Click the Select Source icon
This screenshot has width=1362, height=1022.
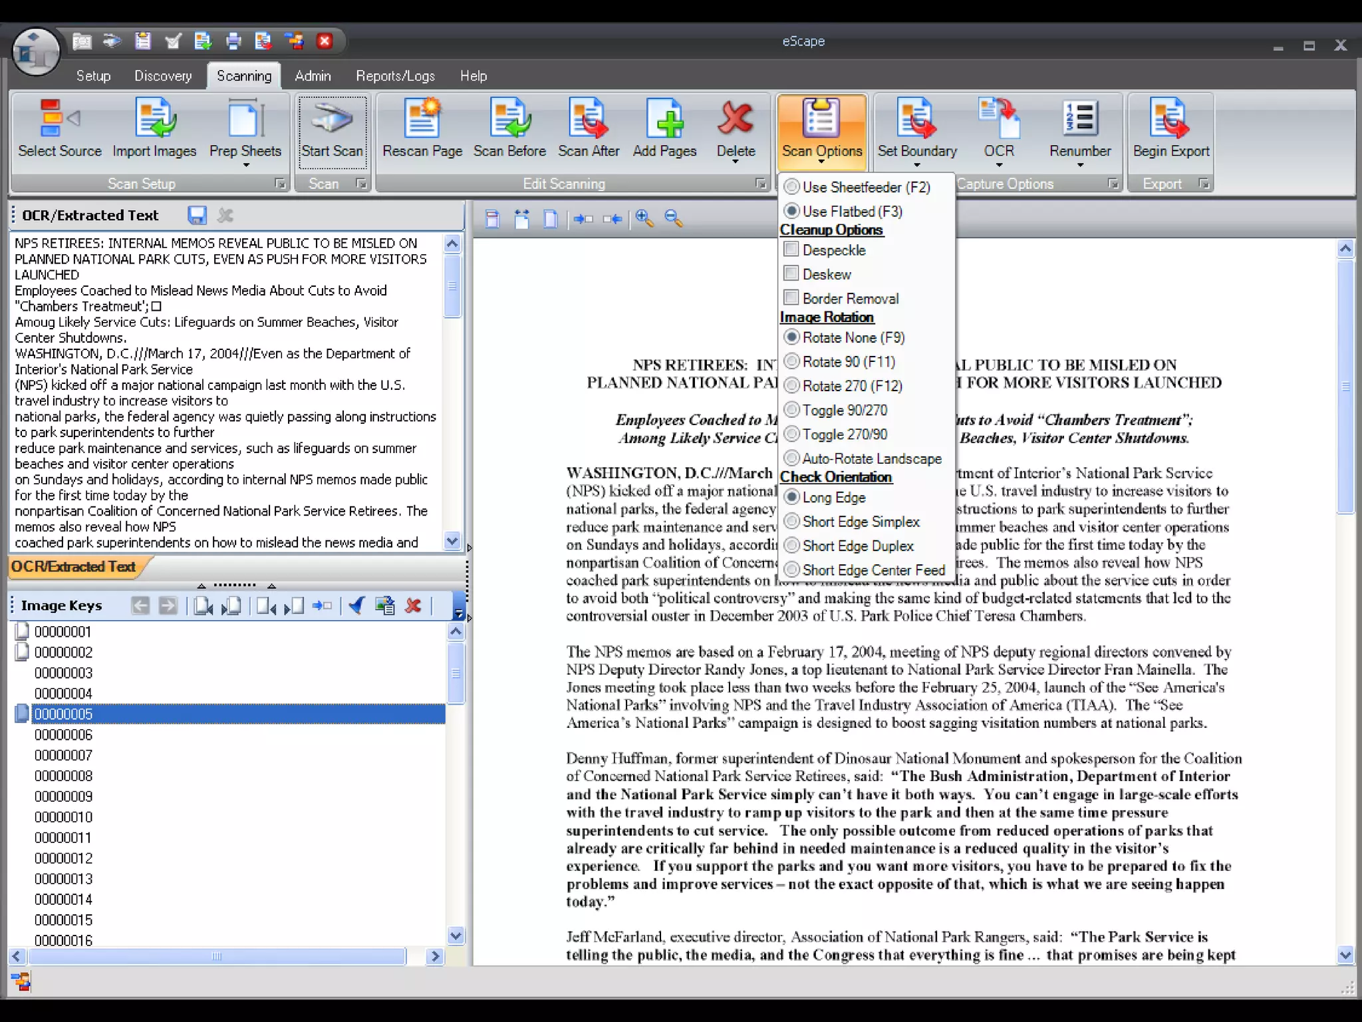tap(59, 120)
